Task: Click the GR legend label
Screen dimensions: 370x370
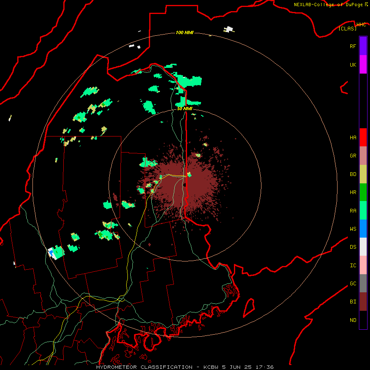Action: pos(353,156)
